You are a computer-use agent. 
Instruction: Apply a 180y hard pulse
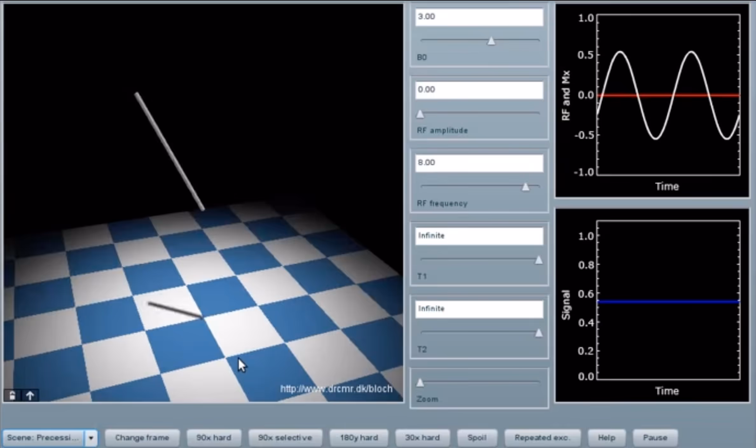pyautogui.click(x=359, y=437)
